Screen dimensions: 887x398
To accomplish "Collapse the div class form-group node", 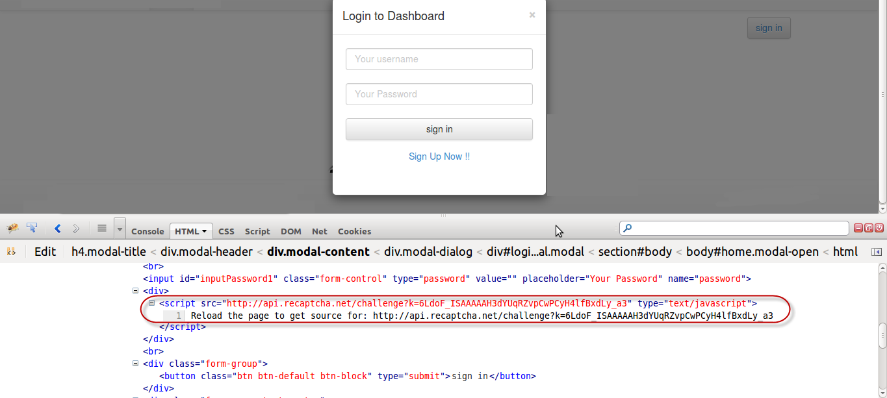I will (135, 364).
